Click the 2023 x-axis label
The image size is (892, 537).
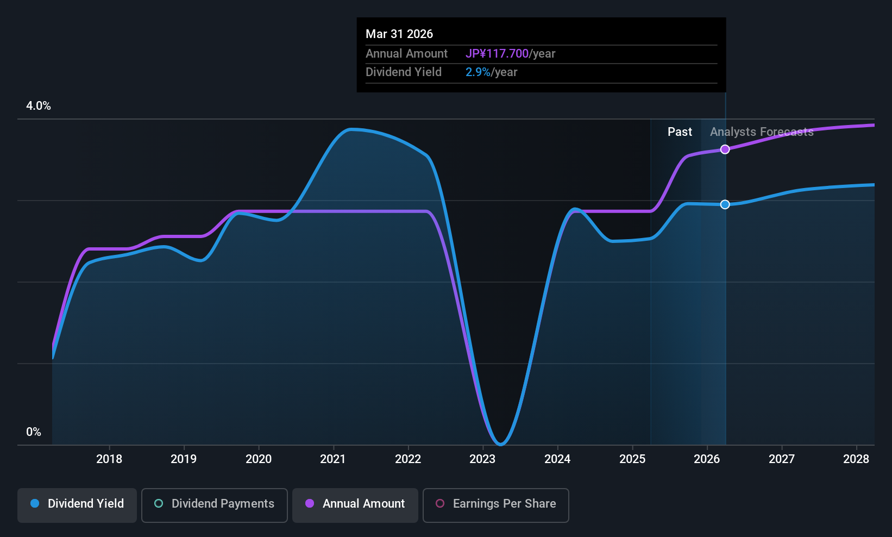[482, 459]
